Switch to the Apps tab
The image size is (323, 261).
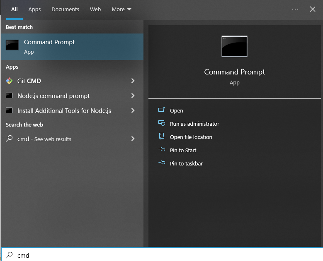(34, 10)
